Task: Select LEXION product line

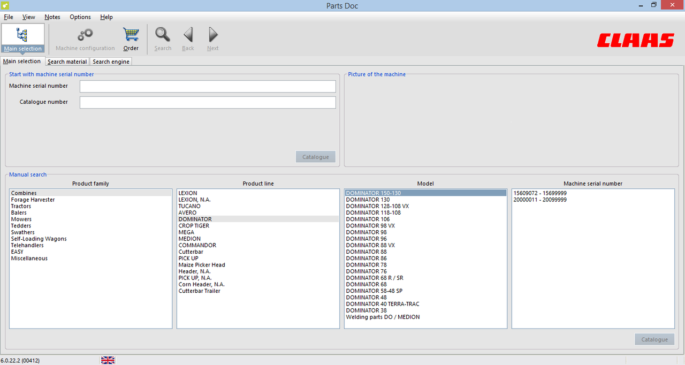Action: click(x=258, y=193)
